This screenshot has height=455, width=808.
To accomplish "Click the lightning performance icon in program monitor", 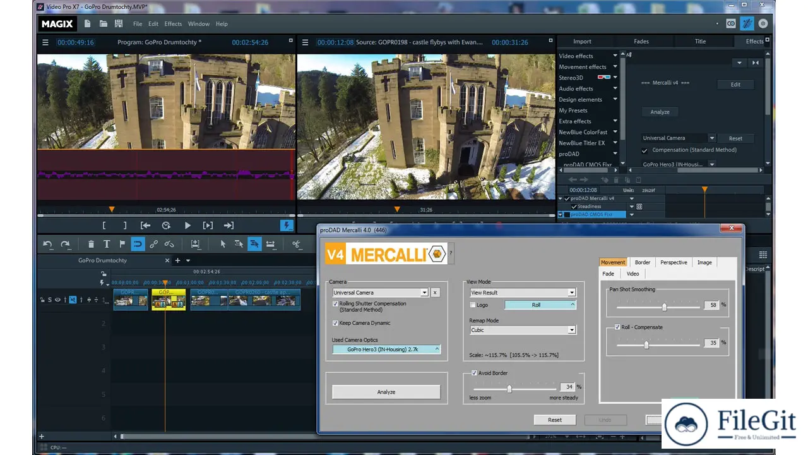I will click(287, 226).
